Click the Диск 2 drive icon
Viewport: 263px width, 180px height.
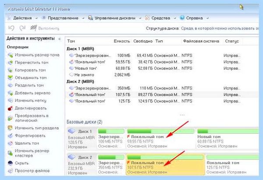(71, 157)
